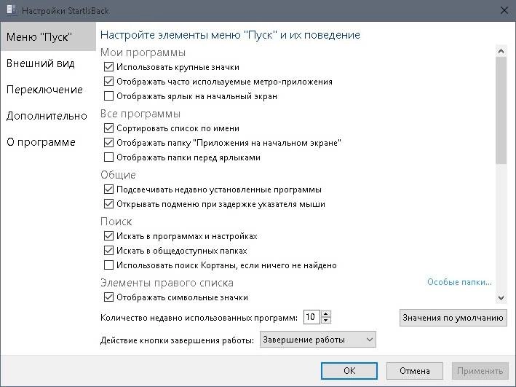
Task: Close the StartIsBack settings window
Action: click(504, 10)
